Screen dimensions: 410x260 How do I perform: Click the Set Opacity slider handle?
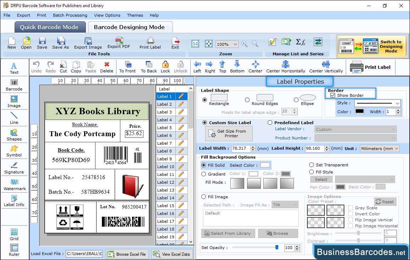point(277,248)
